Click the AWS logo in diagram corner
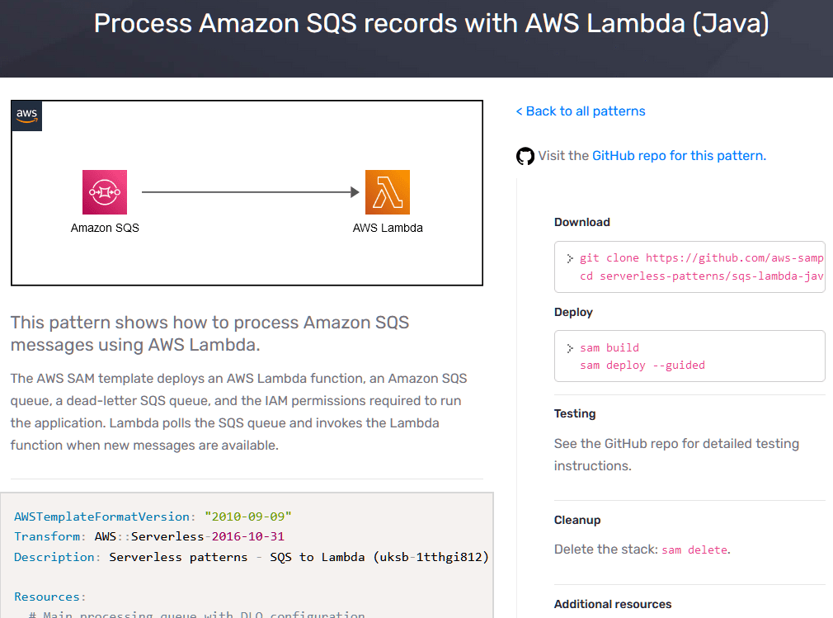 (26, 116)
